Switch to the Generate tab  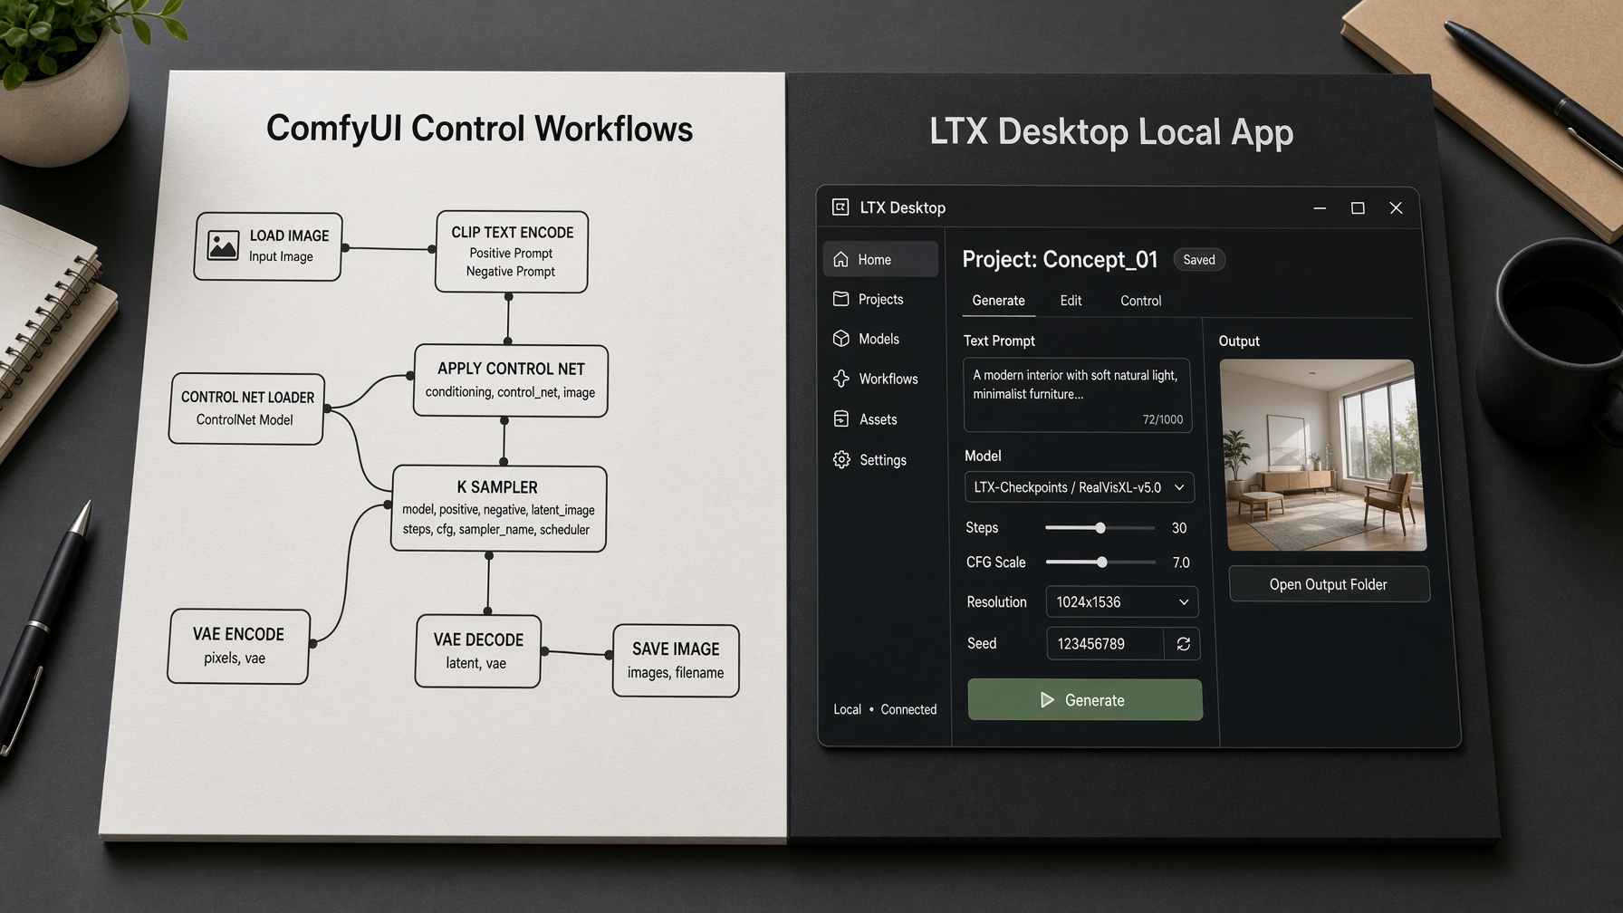pos(998,301)
